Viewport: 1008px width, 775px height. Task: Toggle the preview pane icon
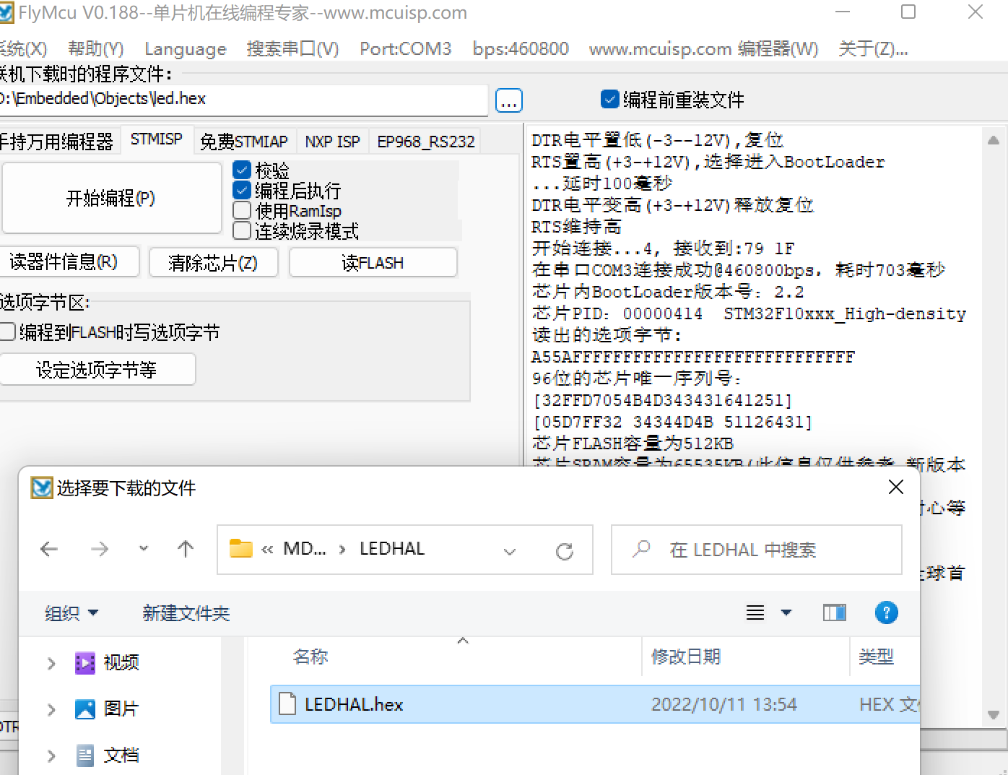click(x=835, y=613)
